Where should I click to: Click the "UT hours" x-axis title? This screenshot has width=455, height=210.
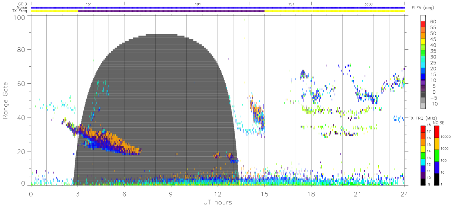click(217, 203)
